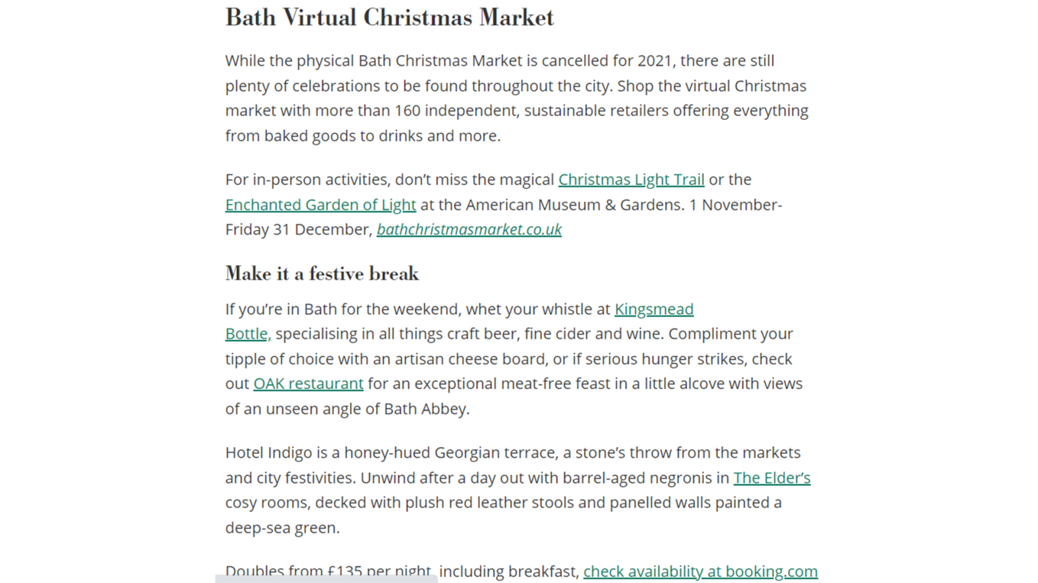The height and width of the screenshot is (583, 1038).
Task: Click the Bath Virtual Christmas Market heading
Action: pos(389,17)
